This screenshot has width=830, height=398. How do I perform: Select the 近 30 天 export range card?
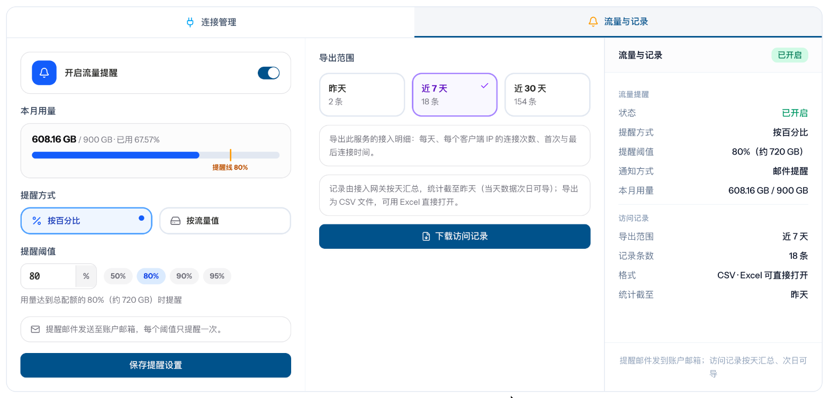[x=547, y=95]
